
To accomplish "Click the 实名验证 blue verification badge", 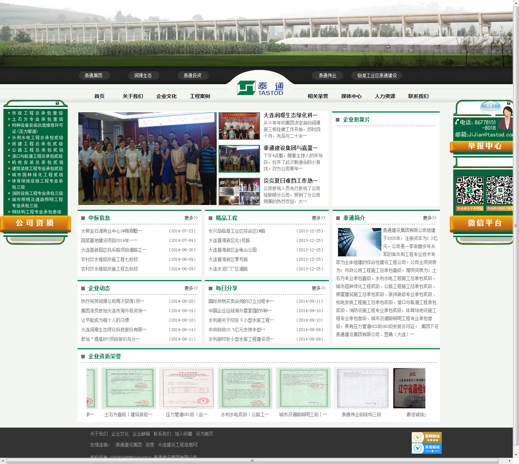I will click(426, 448).
